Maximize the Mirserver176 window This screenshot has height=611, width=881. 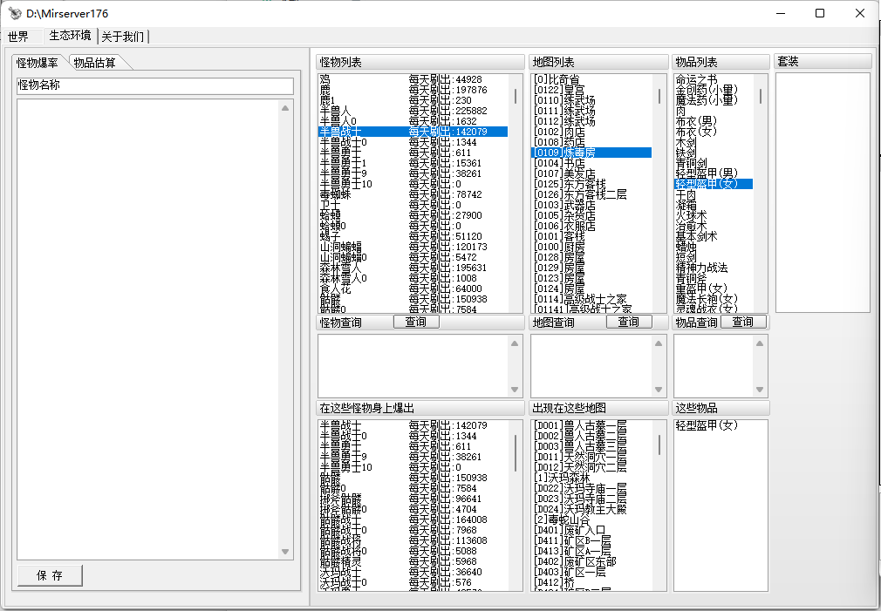(x=820, y=13)
